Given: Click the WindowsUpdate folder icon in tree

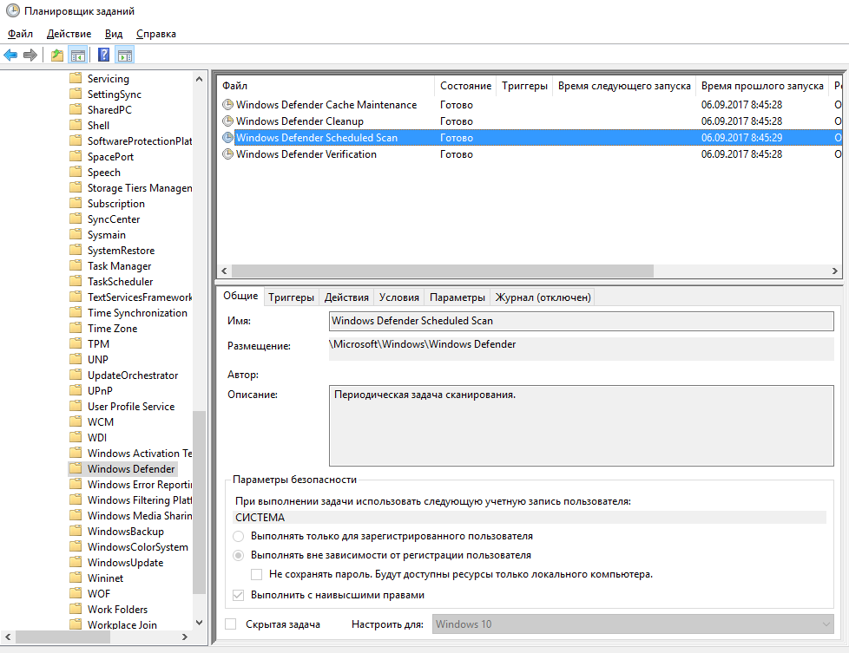Looking at the screenshot, I should click(76, 563).
